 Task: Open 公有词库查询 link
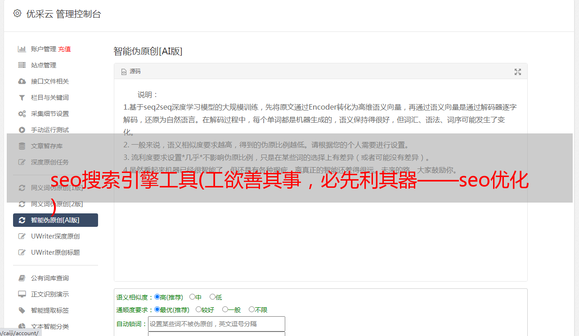(50, 278)
